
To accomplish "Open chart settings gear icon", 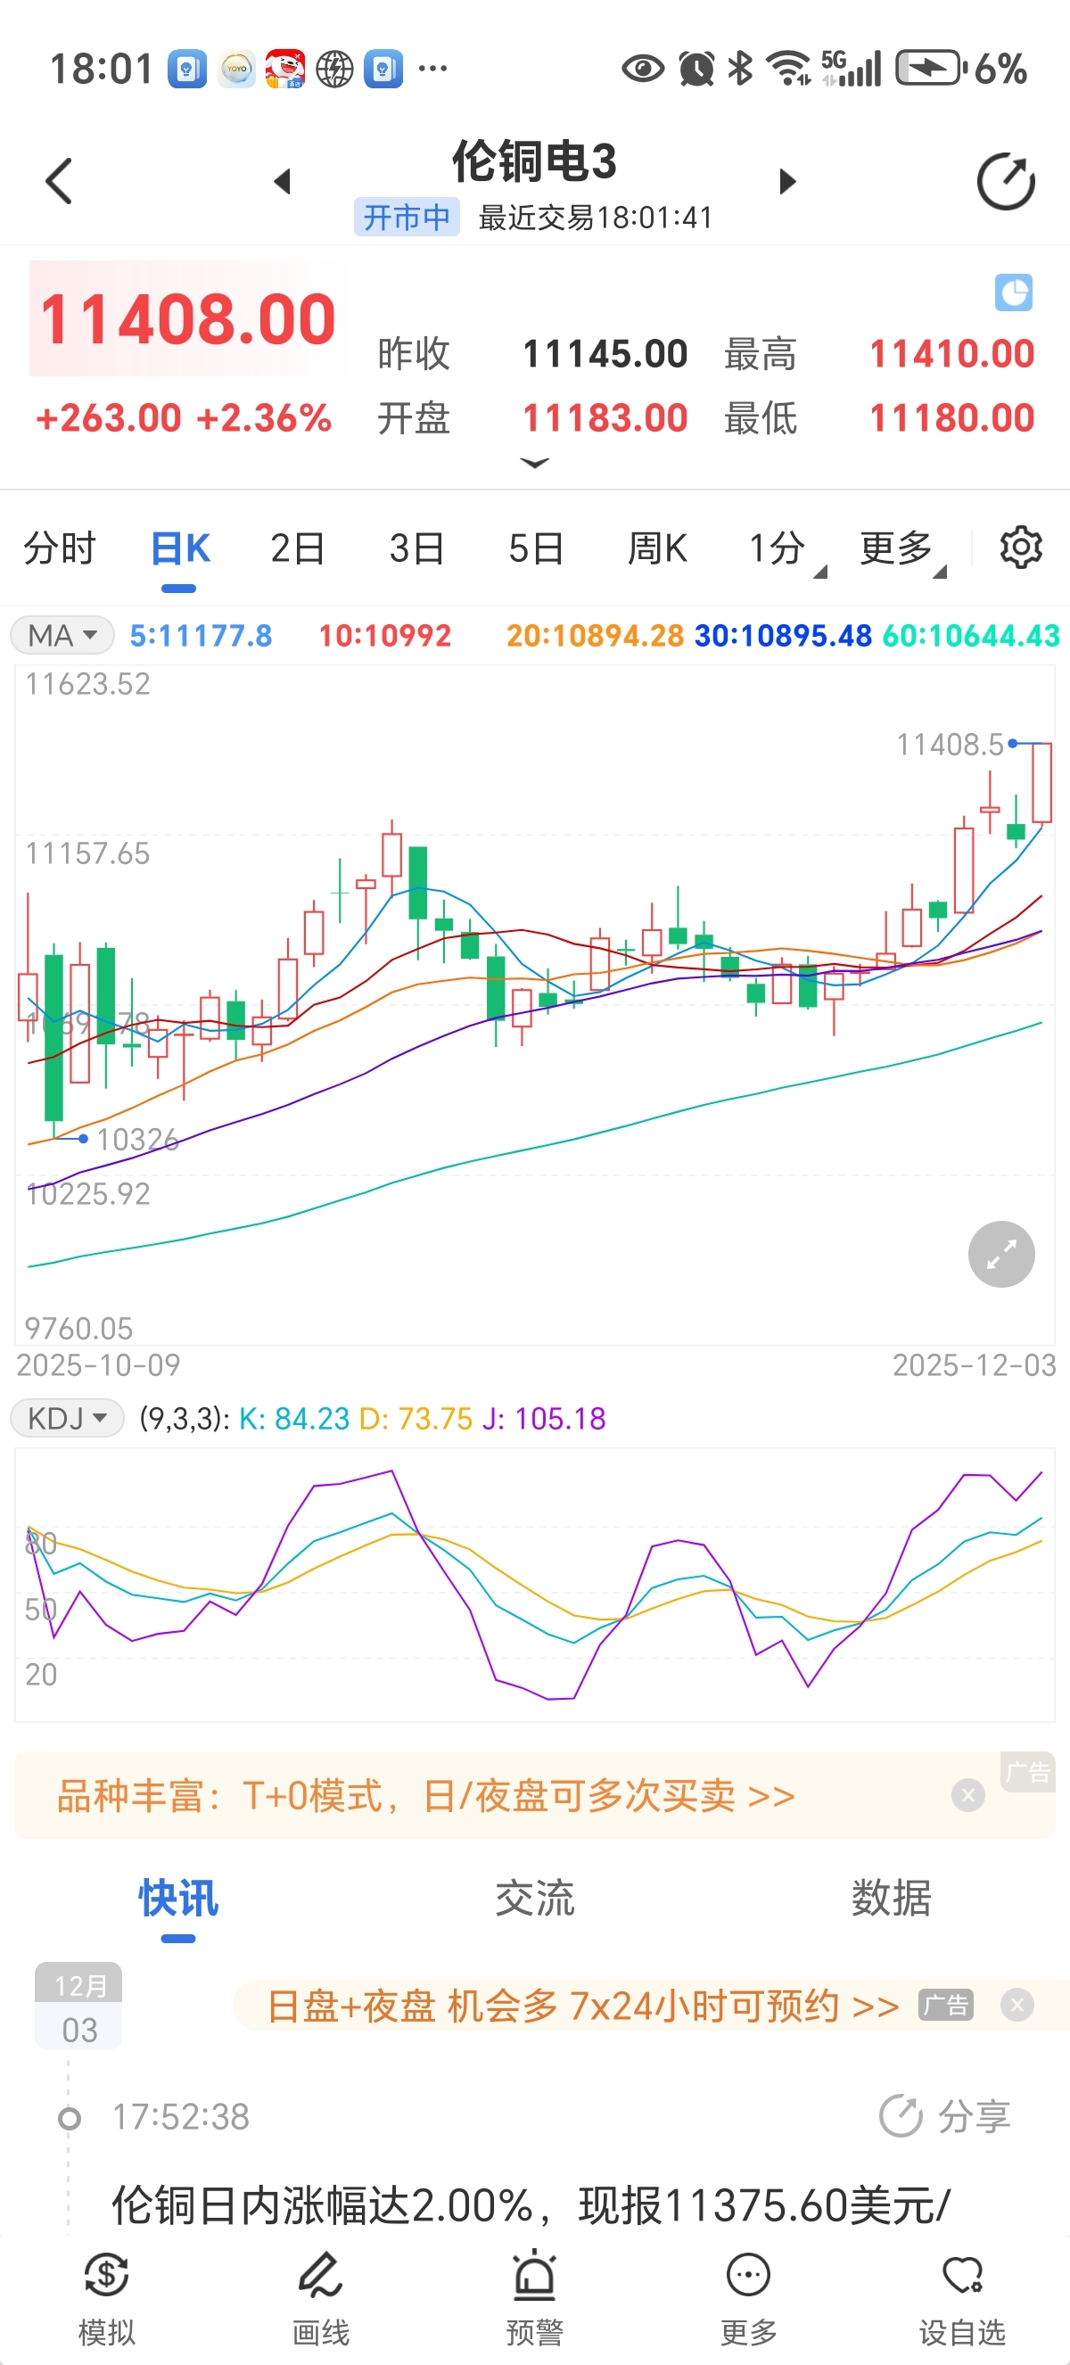I will click(1020, 548).
